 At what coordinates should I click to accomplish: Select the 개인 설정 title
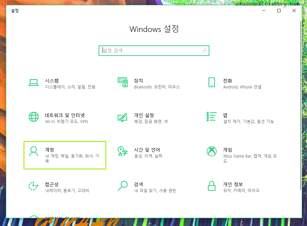(x=144, y=115)
